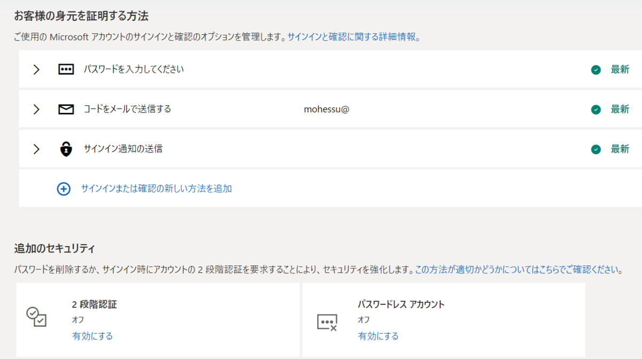This screenshot has height=359, width=642.
Task: Click the mohessu@ email address
Action: (x=326, y=109)
